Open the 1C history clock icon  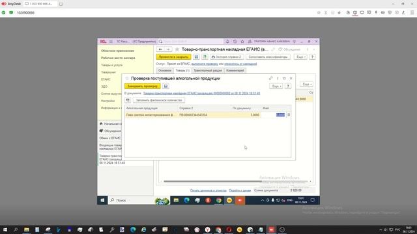(235, 42)
